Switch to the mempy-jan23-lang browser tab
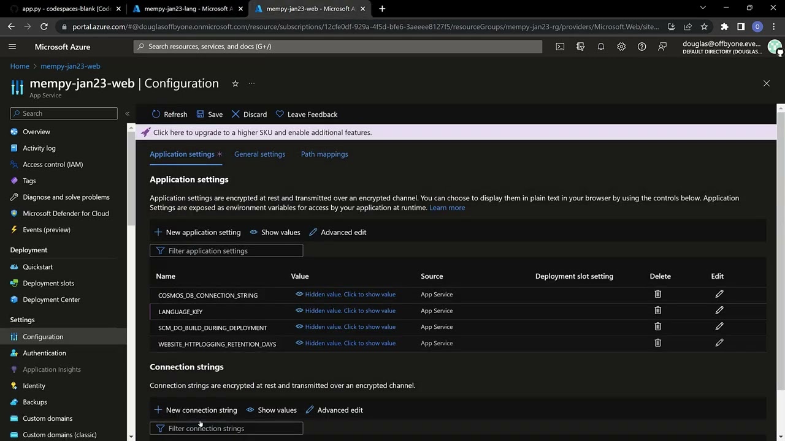This screenshot has height=441, width=785. [188, 9]
